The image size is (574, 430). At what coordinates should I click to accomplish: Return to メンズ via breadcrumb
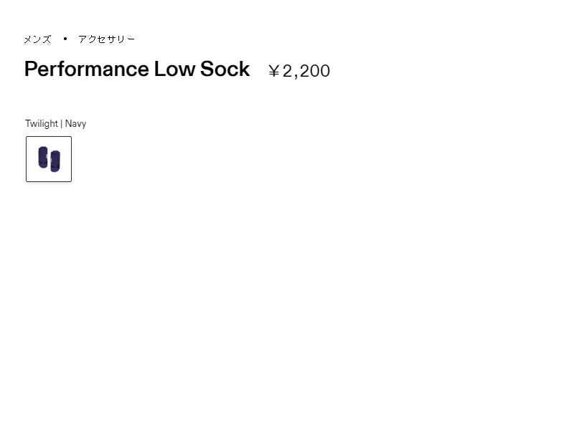pyautogui.click(x=37, y=39)
